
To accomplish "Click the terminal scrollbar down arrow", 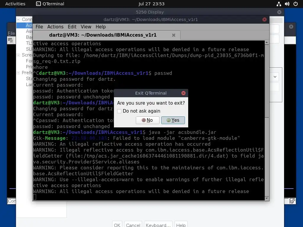I will 267,198.
